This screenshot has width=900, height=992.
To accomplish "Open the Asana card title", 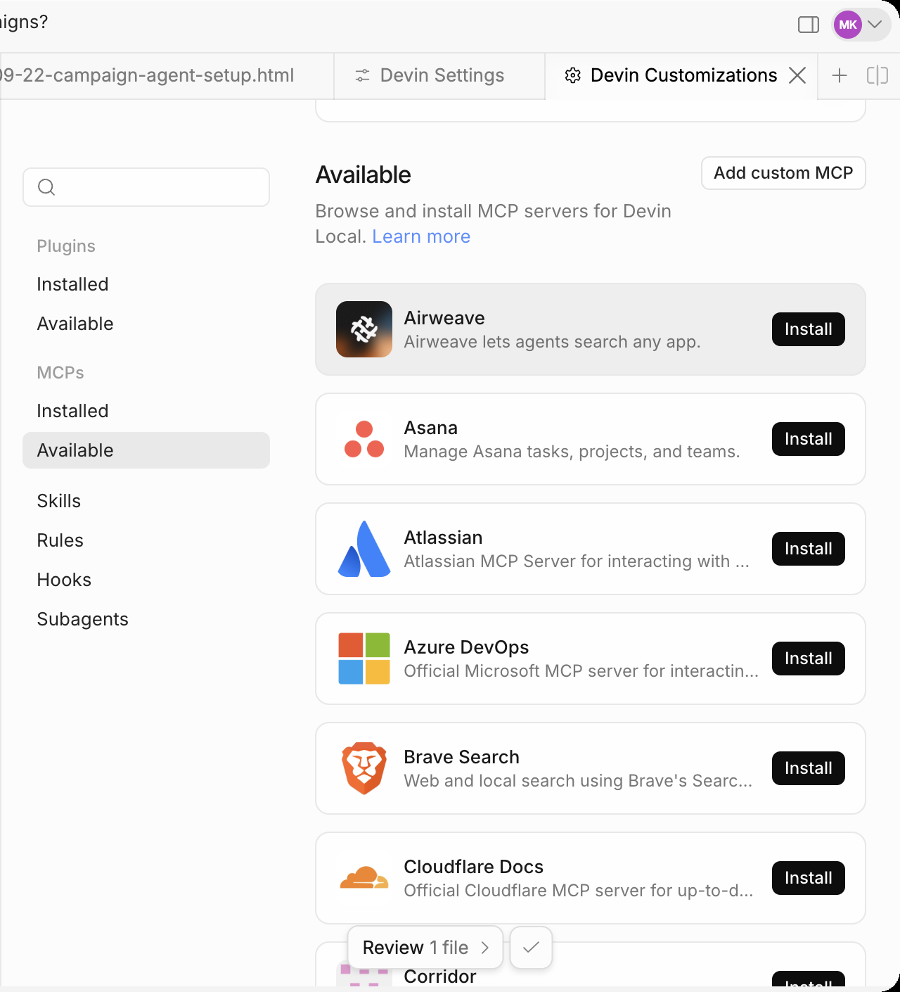I will tap(431, 428).
